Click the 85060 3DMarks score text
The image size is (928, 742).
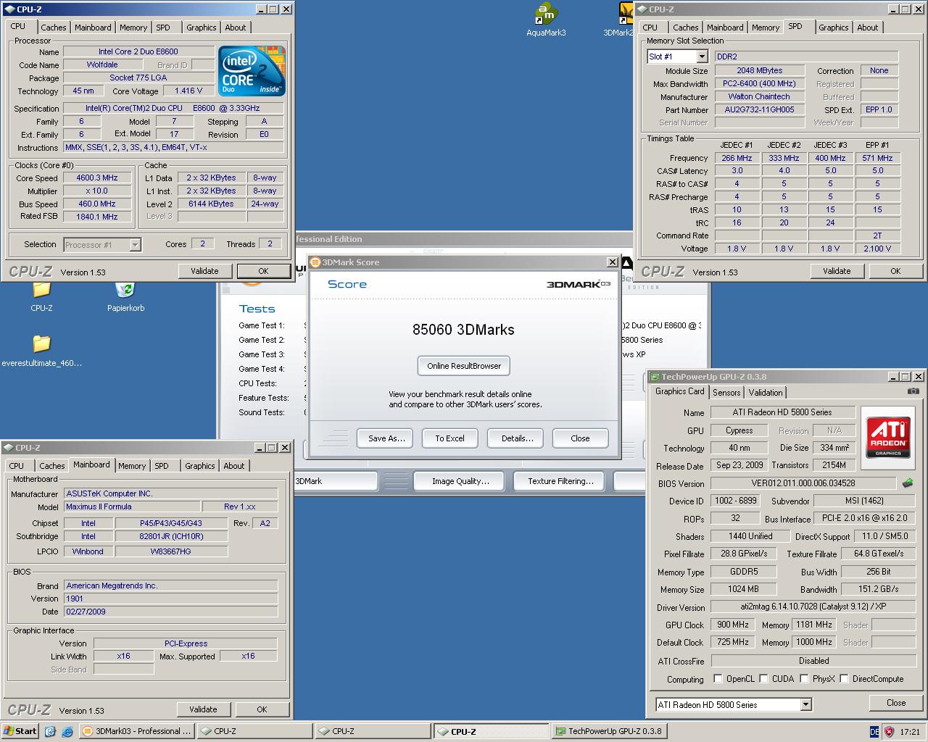[x=463, y=330]
